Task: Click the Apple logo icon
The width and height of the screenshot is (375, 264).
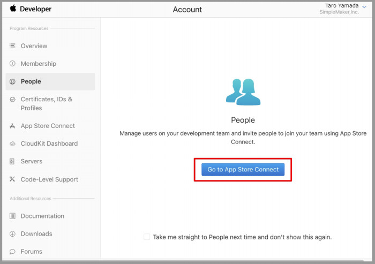Action: tap(13, 9)
